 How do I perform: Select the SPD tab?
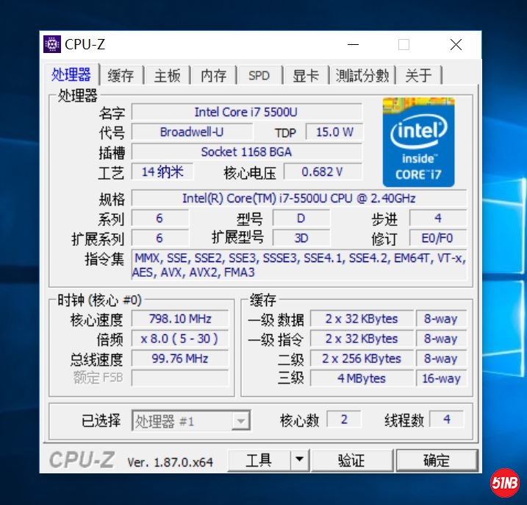click(259, 75)
